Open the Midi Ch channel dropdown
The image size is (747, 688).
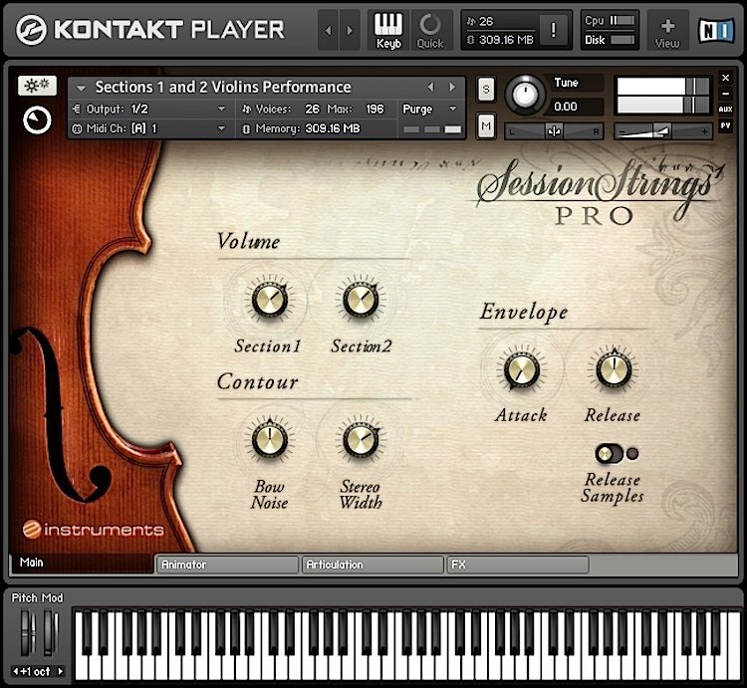pyautogui.click(x=149, y=128)
